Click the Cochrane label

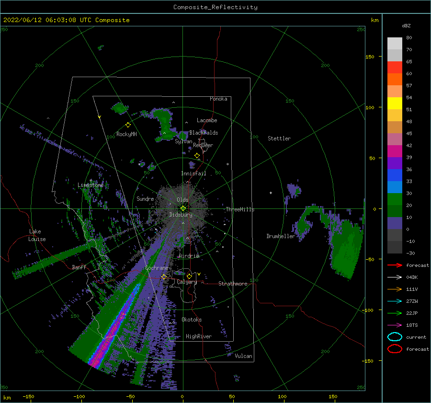pos(157,268)
